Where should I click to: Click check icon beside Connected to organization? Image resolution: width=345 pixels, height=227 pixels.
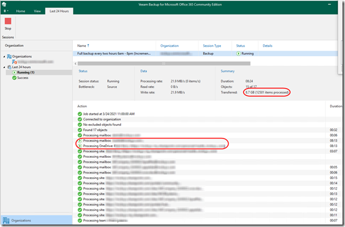(x=80, y=119)
